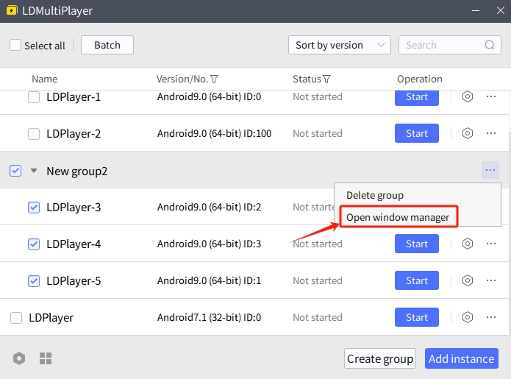Screen dimensions: 511x379
Task: Start the LDPlayer-2 instance
Action: pyautogui.click(x=416, y=133)
